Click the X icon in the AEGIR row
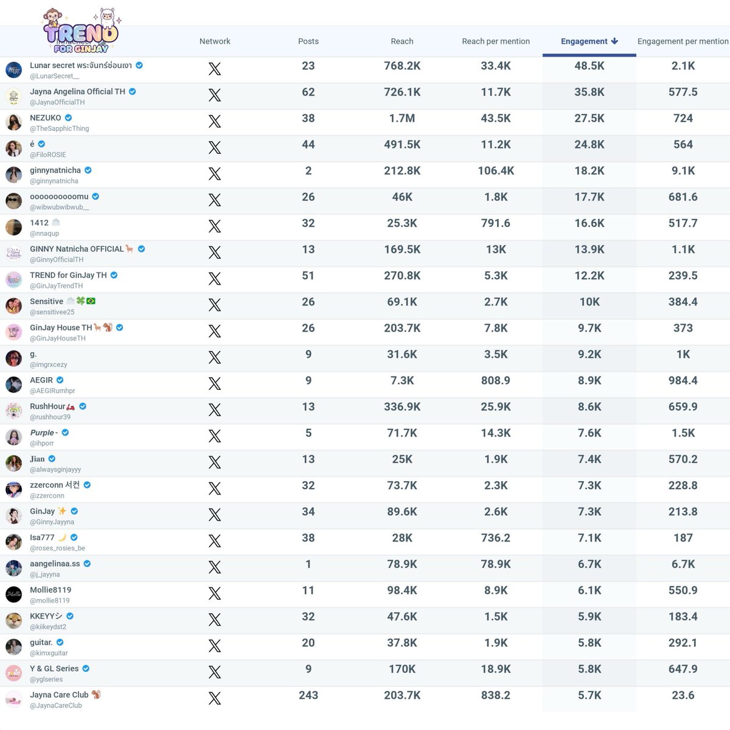Screen dimensions: 730x730 point(215,383)
